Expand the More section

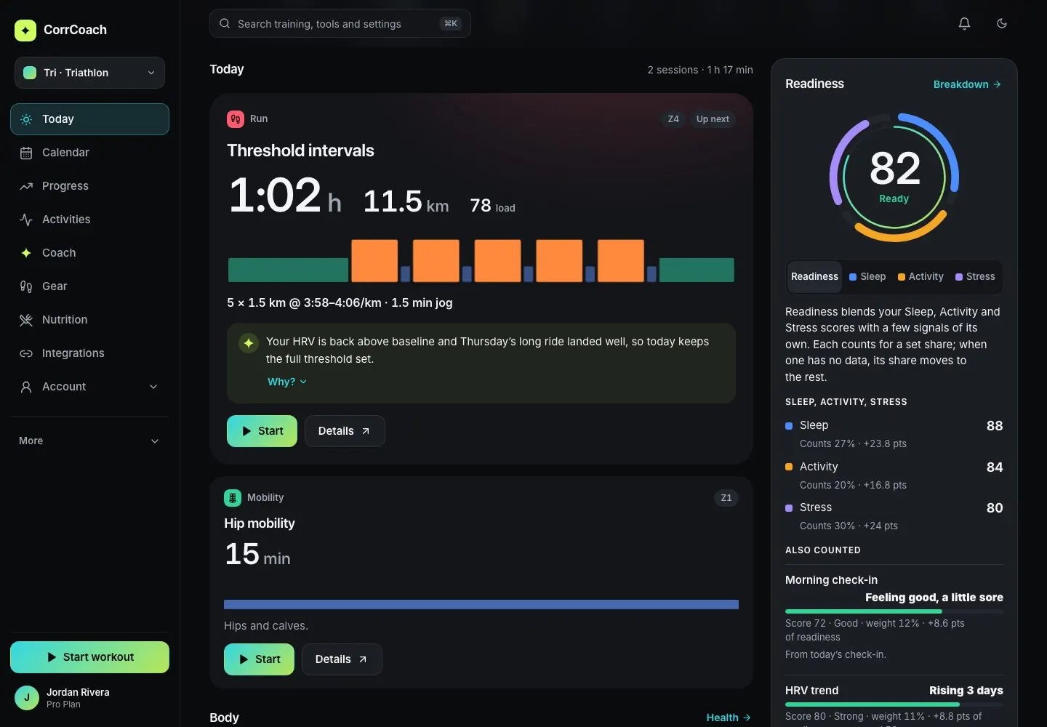[x=89, y=441]
